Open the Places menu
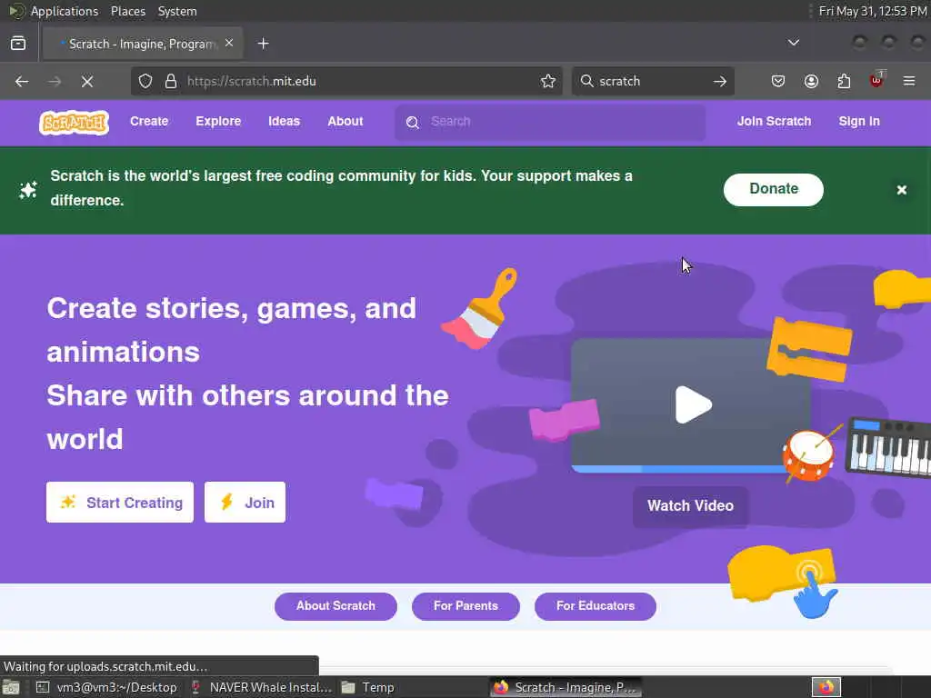This screenshot has height=698, width=931. pos(127,11)
